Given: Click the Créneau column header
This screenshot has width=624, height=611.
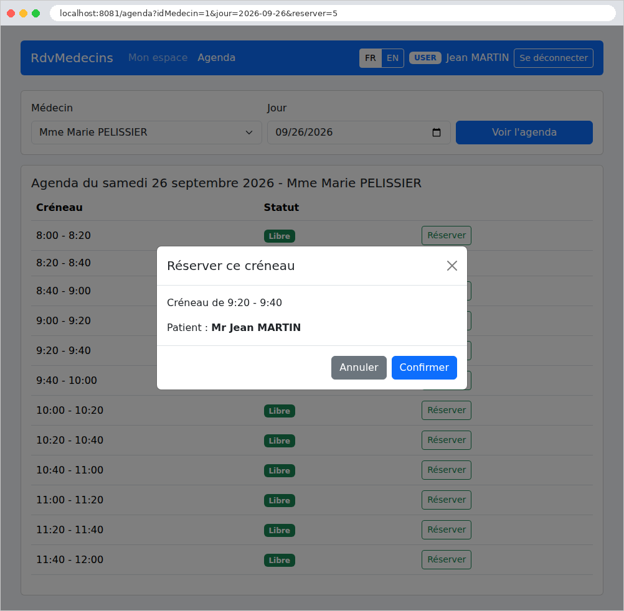Looking at the screenshot, I should (59, 208).
